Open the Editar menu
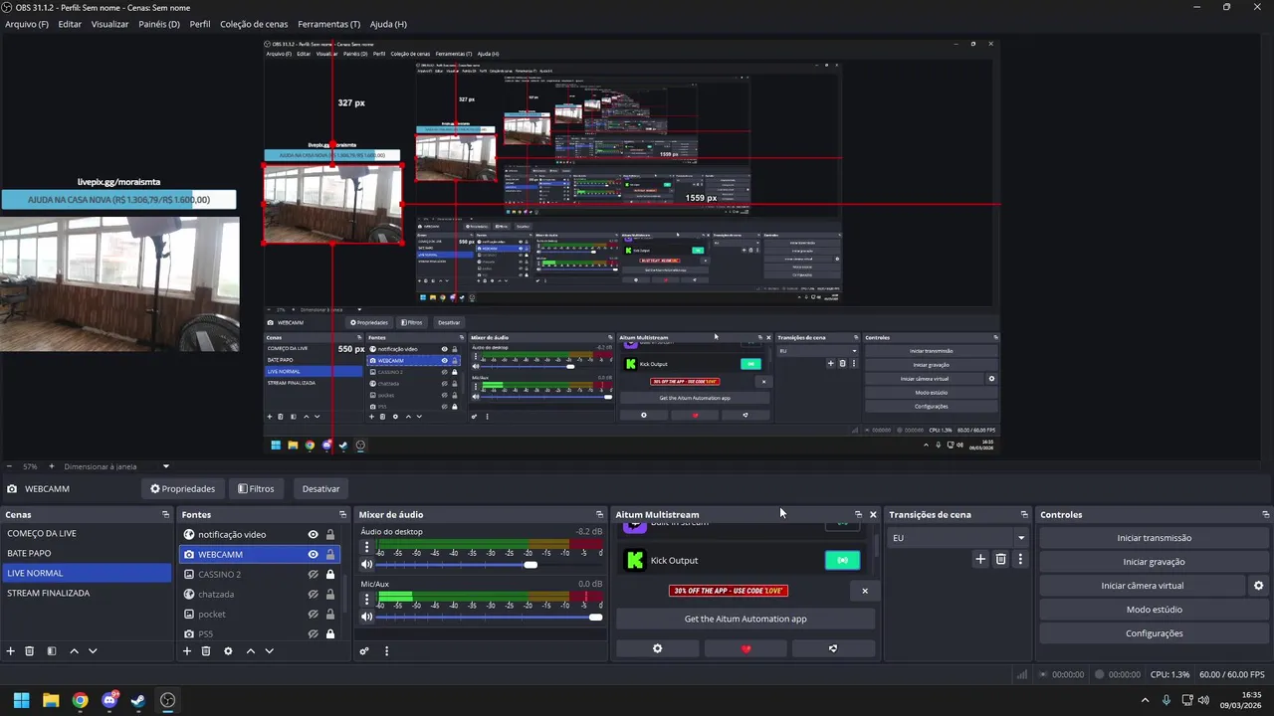 pyautogui.click(x=70, y=24)
